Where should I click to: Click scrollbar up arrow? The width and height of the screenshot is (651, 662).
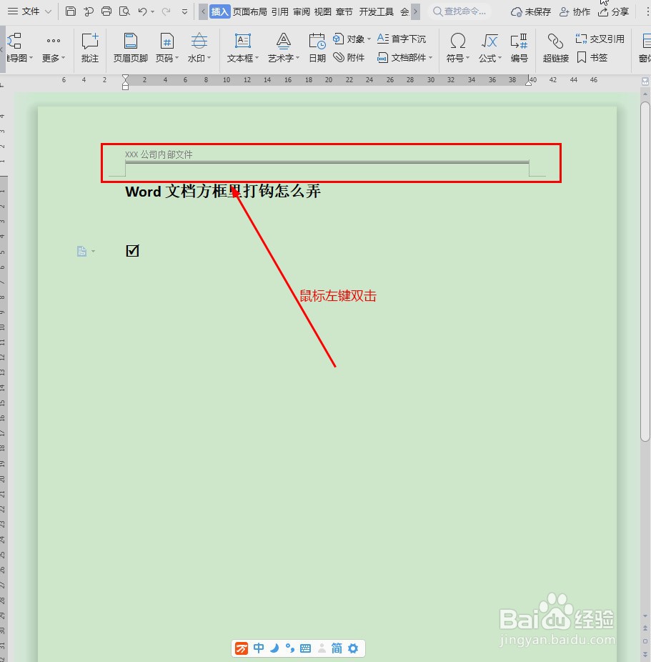tap(645, 94)
